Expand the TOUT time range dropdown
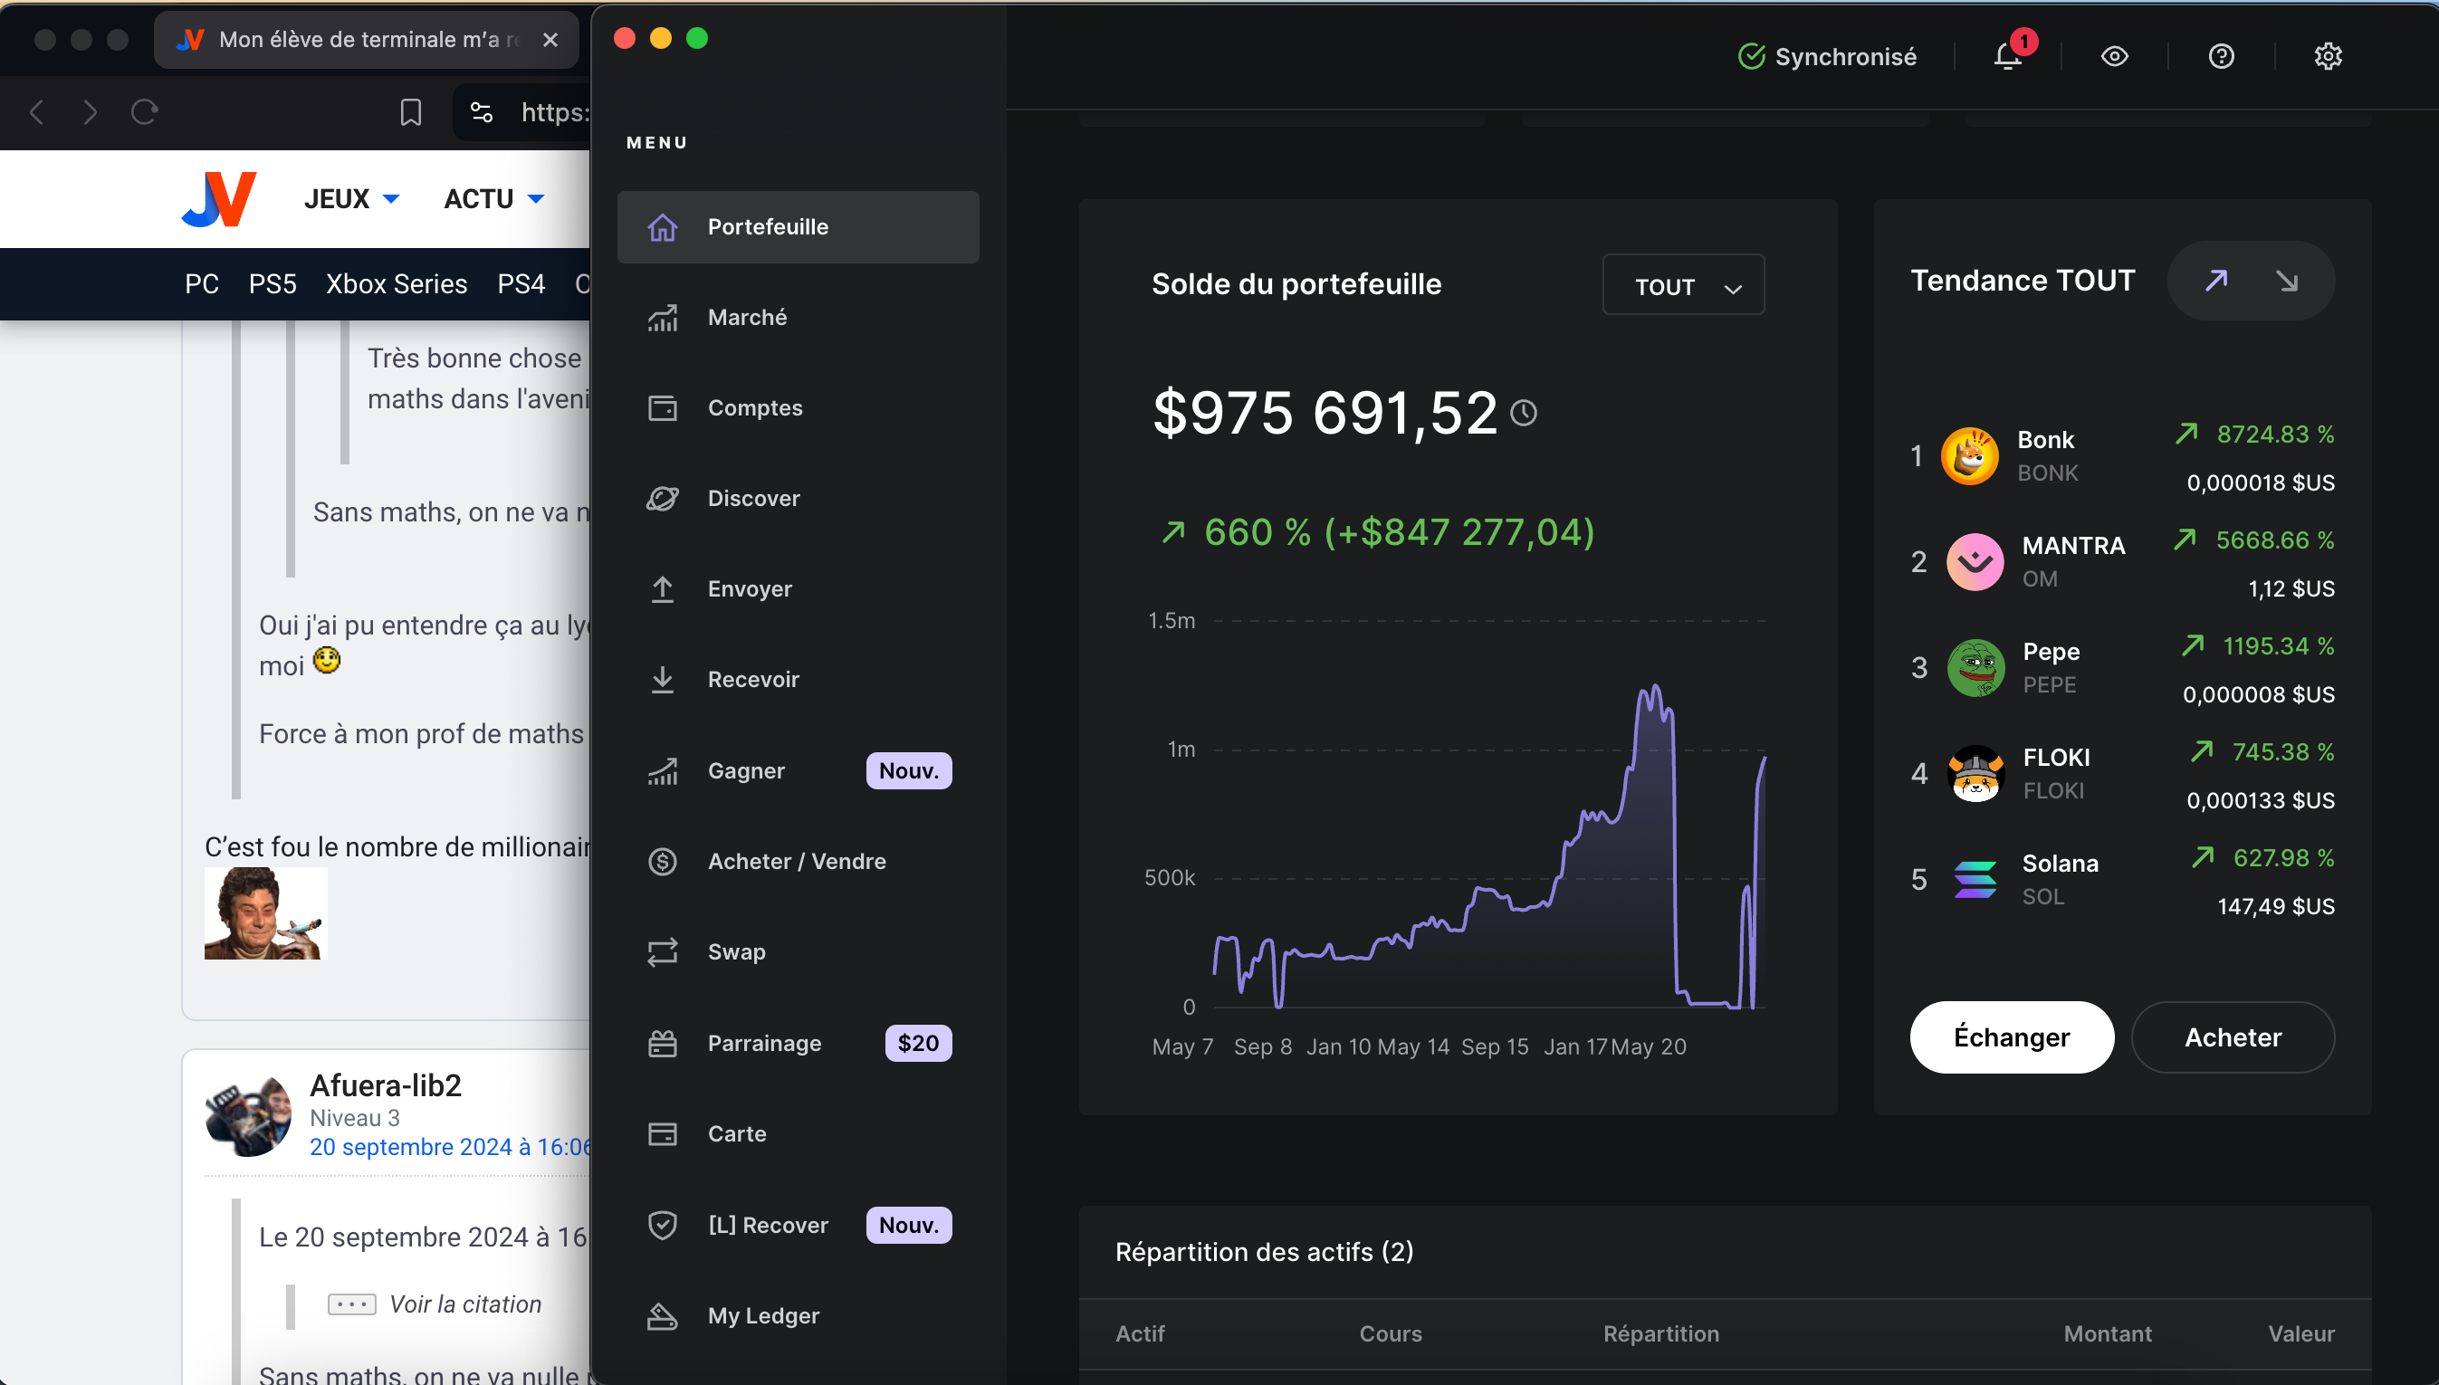This screenshot has height=1385, width=2439. (1684, 284)
